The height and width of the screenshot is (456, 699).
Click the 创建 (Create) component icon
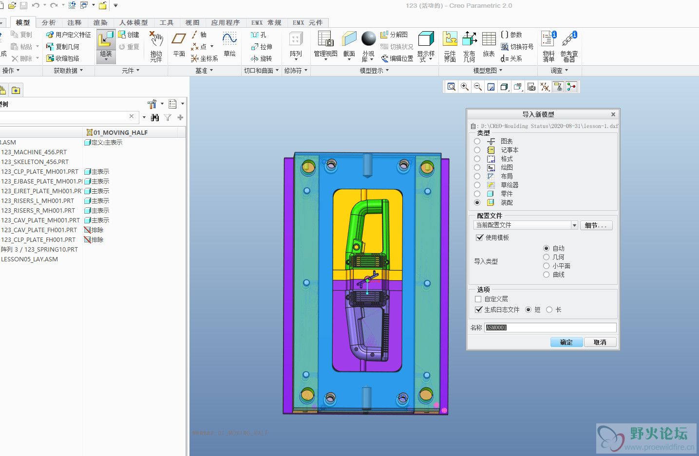(x=129, y=35)
